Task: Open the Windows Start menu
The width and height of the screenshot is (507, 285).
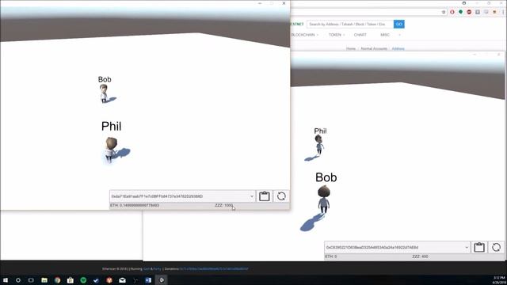Action: pyautogui.click(x=6, y=280)
